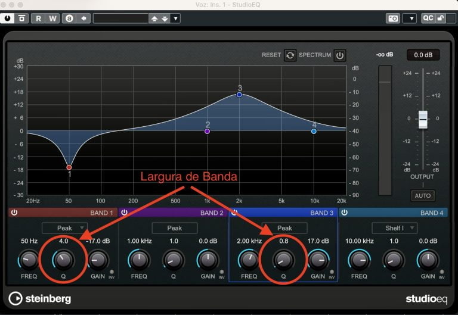Click Band 1 GAIN knob
458x315 pixels.
[98, 260]
